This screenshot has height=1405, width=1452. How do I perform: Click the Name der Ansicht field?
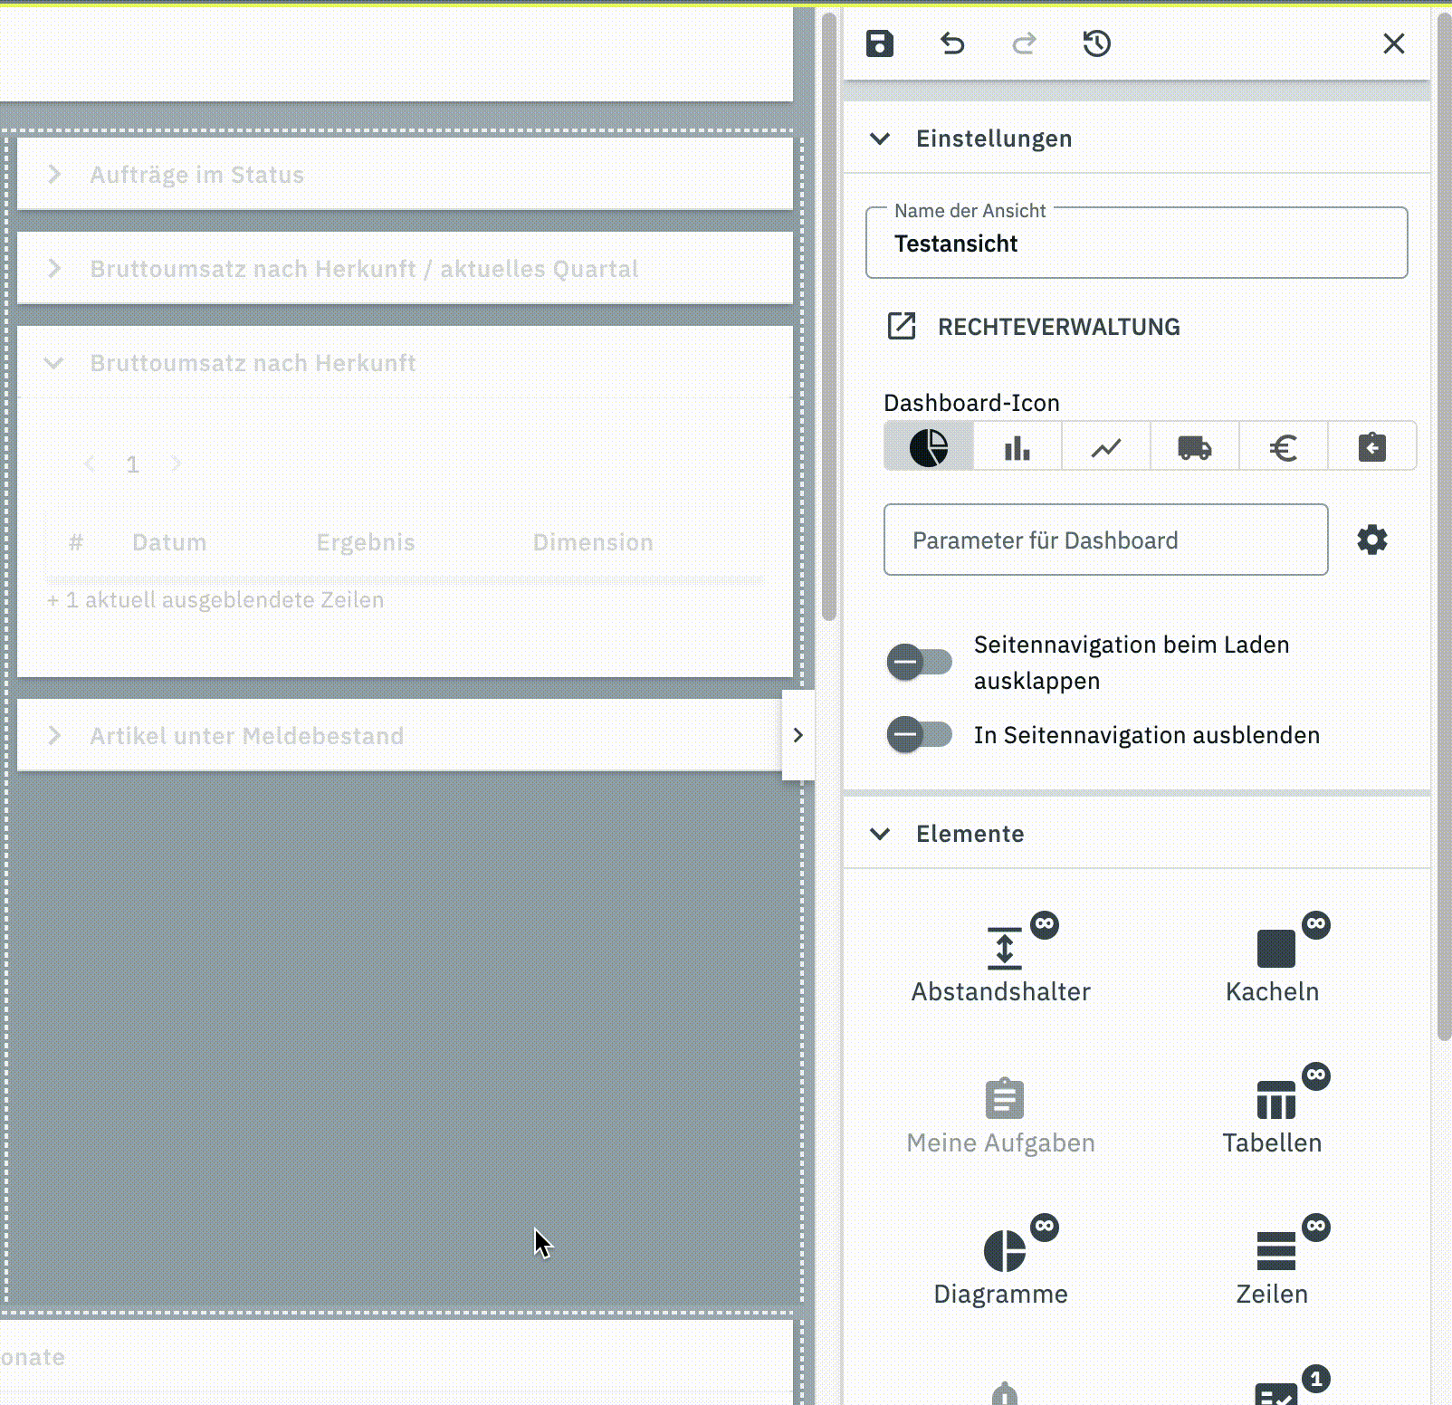[x=1136, y=244]
